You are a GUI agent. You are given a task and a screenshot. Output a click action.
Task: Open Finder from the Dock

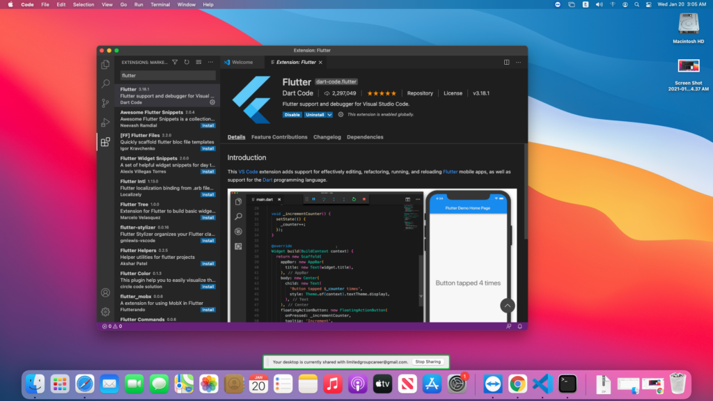pyautogui.click(x=35, y=384)
